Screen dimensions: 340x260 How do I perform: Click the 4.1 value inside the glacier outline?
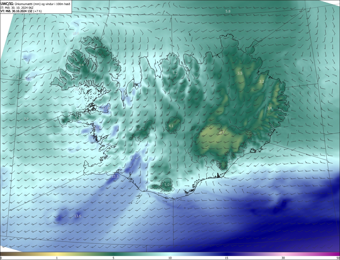171,126
